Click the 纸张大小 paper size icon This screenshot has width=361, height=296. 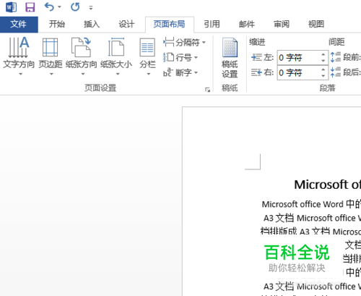(x=116, y=47)
